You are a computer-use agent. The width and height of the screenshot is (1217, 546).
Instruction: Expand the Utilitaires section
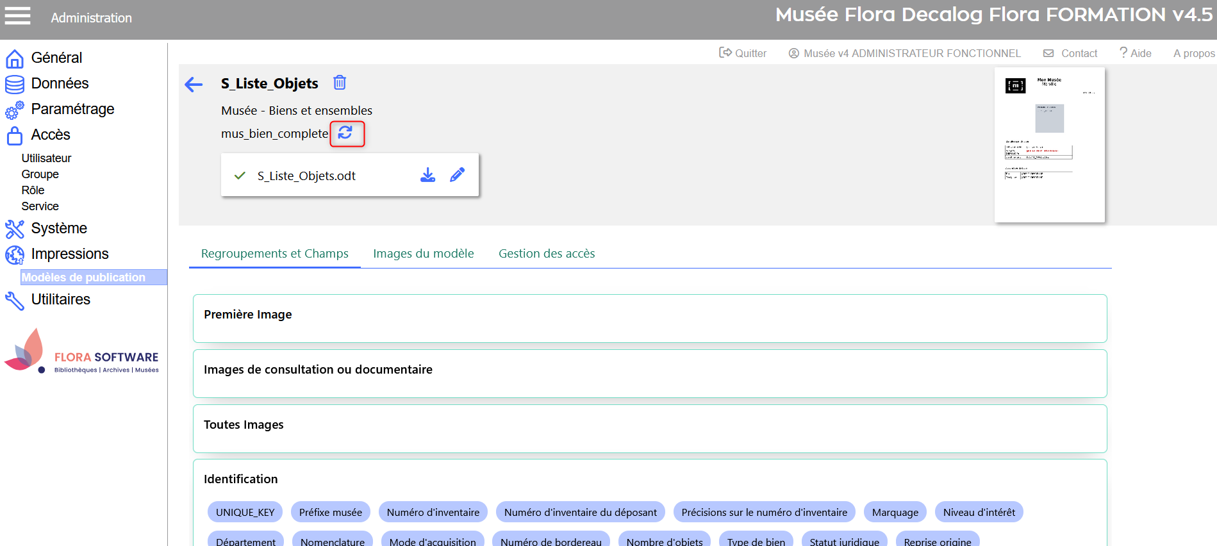point(60,299)
